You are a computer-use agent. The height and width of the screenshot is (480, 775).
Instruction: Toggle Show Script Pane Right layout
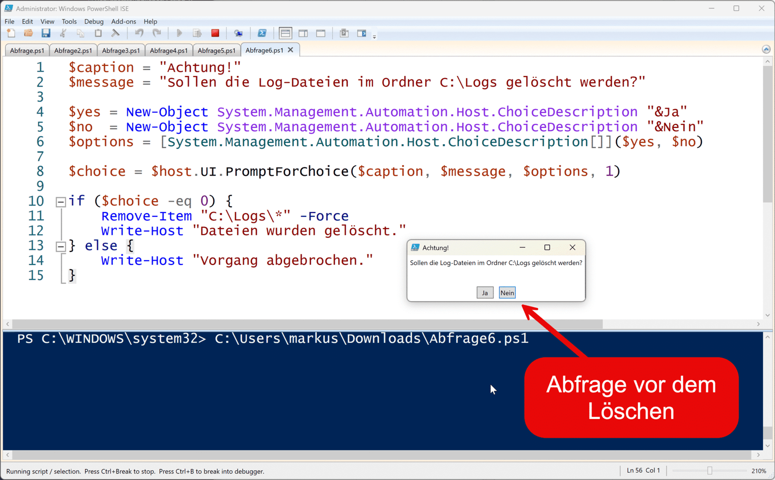pos(303,33)
